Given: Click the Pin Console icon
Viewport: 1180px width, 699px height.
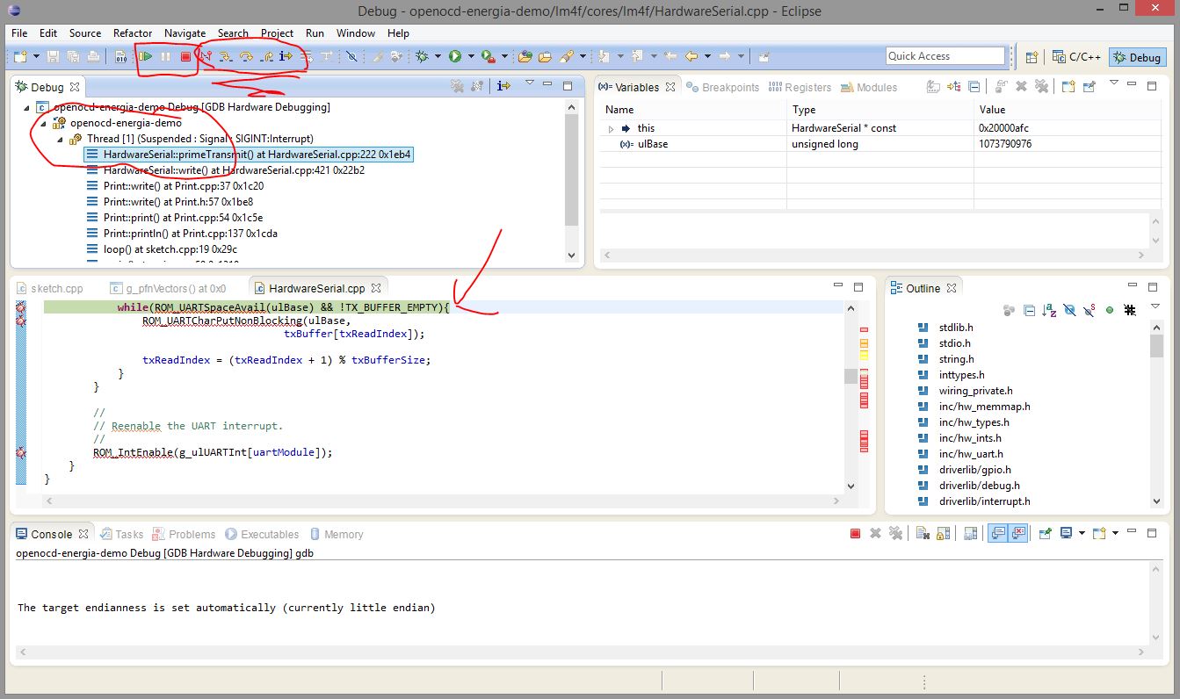Looking at the screenshot, I should [x=1045, y=533].
